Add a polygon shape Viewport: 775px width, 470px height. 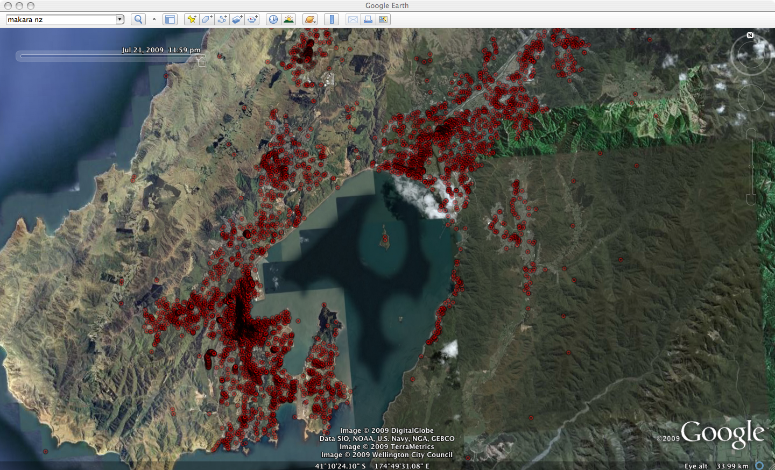207,19
